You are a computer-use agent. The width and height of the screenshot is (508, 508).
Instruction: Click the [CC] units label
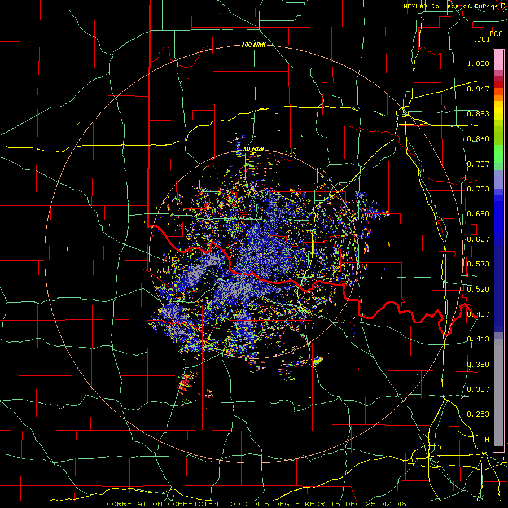[x=482, y=39]
